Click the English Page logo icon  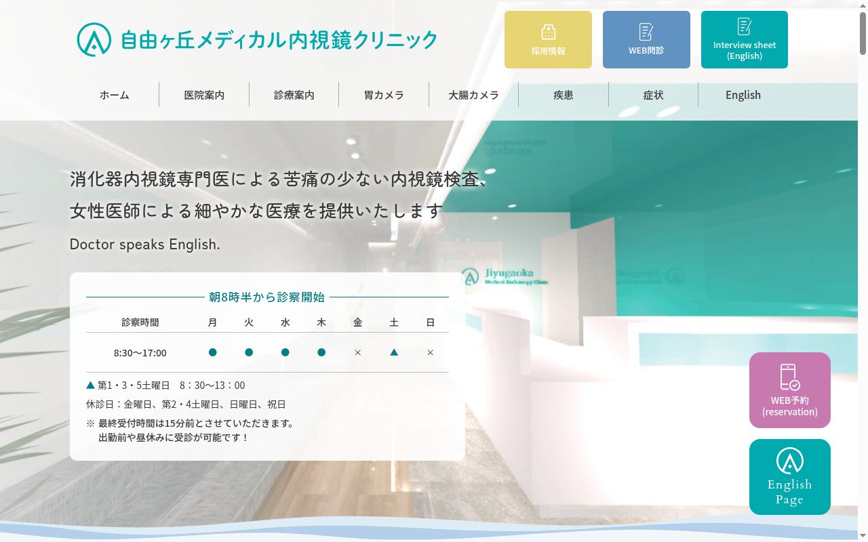tap(790, 461)
